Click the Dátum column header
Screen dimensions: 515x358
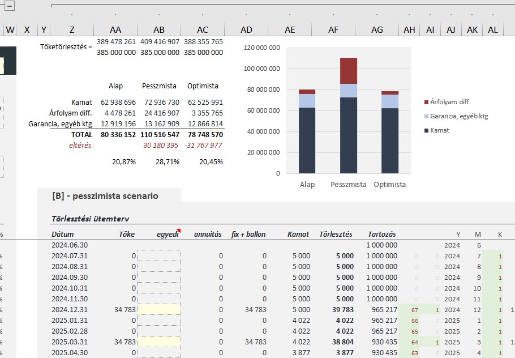tap(62, 234)
